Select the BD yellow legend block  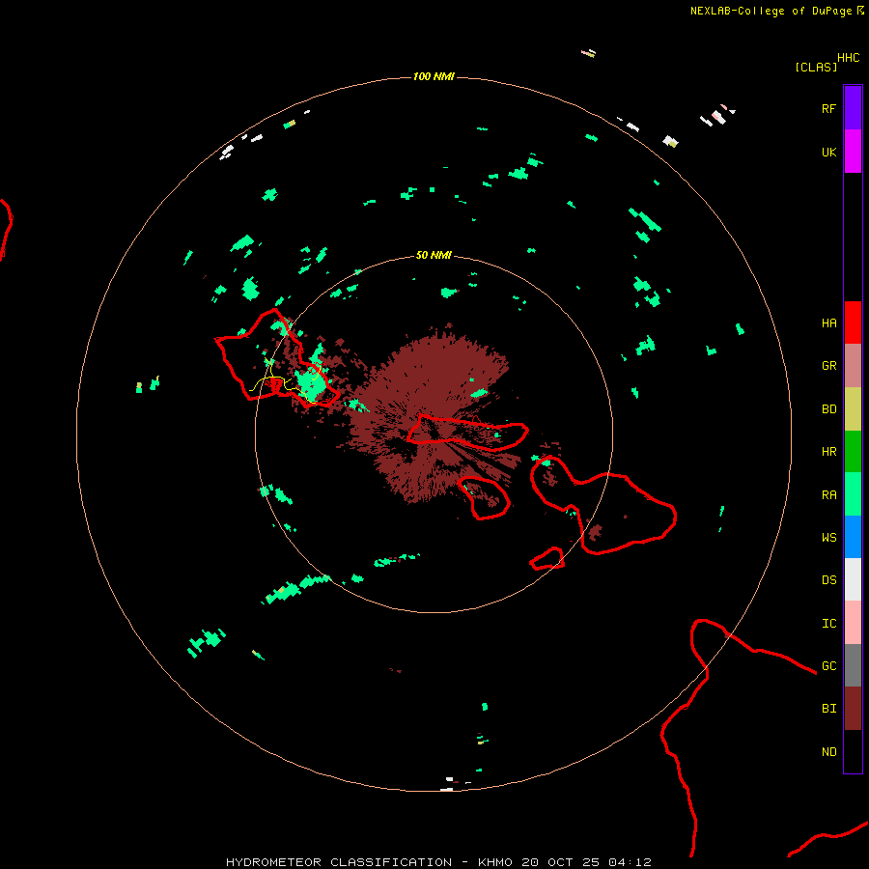click(853, 408)
